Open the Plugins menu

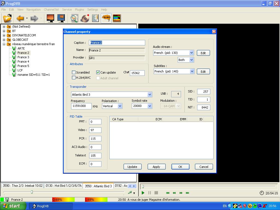pos(80,10)
